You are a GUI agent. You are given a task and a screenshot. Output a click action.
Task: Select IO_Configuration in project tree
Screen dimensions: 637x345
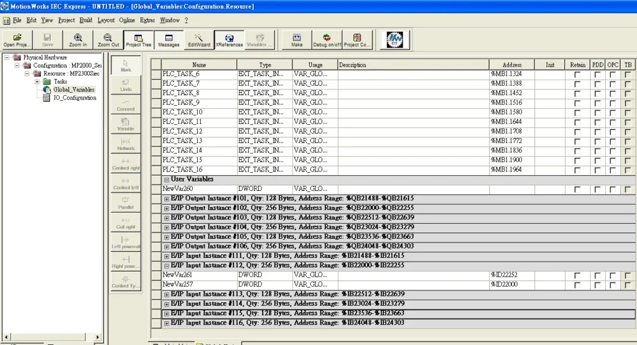[75, 98]
